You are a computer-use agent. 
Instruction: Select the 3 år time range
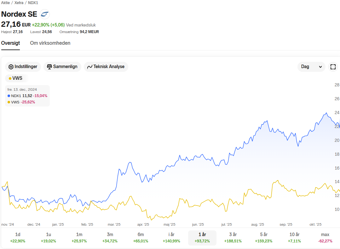tap(233, 238)
